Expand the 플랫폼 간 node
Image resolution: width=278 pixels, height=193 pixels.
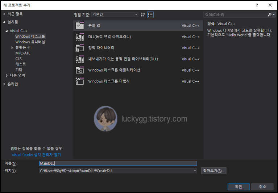click(x=12, y=48)
